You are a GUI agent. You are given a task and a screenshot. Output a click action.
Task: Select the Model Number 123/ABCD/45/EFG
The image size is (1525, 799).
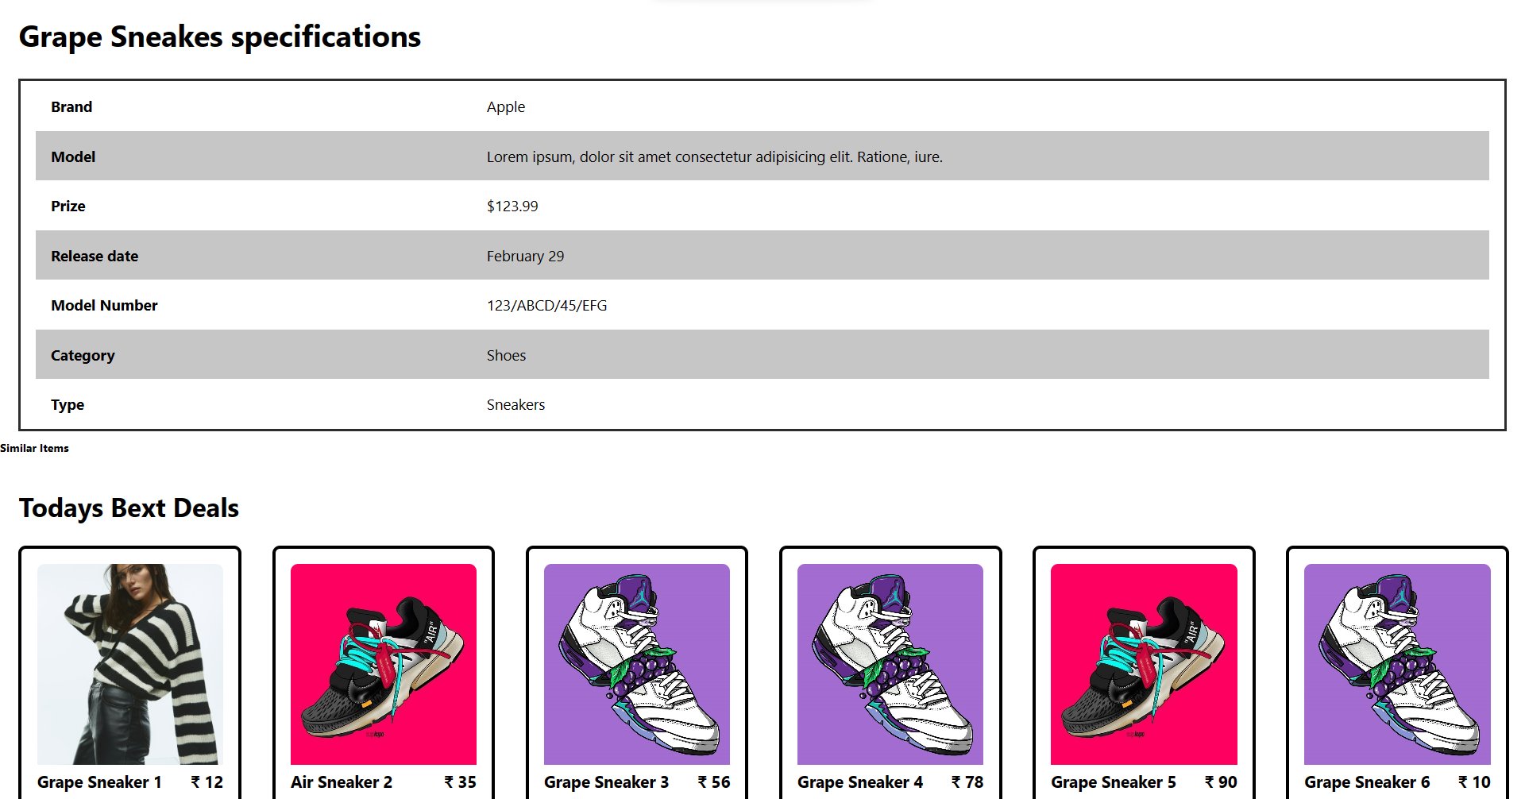[547, 305]
